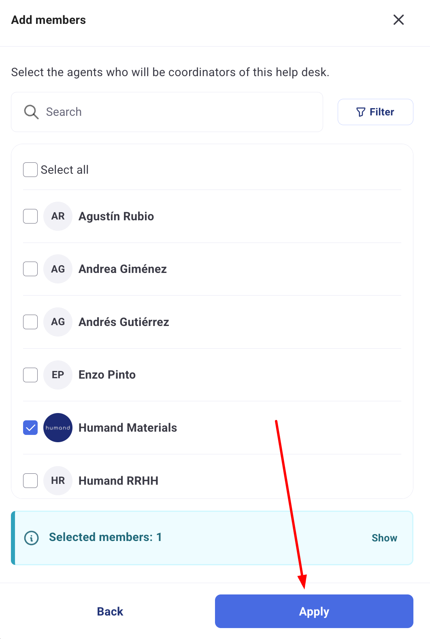Select Andrés Gutiérrez checkbox

coord(30,322)
